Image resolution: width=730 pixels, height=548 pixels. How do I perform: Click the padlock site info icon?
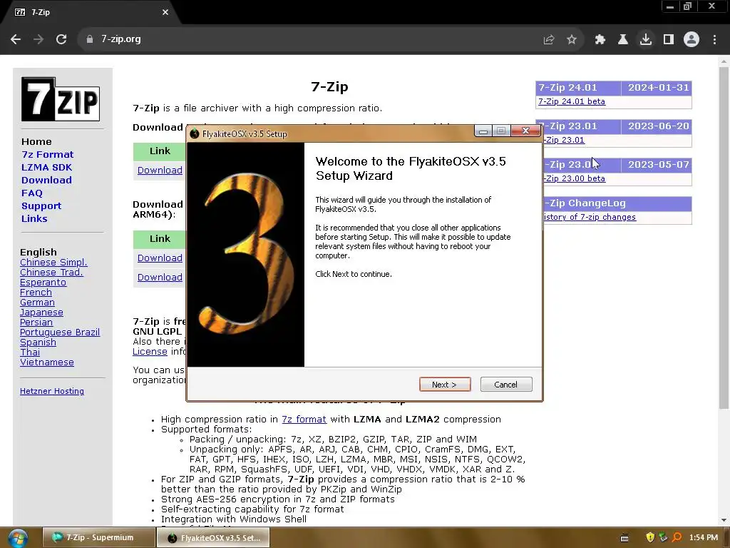click(90, 39)
